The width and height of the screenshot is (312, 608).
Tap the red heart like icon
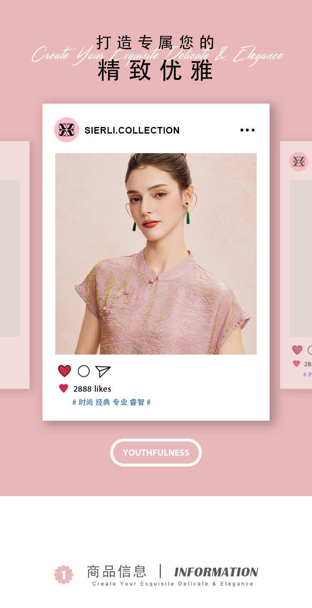point(64,371)
